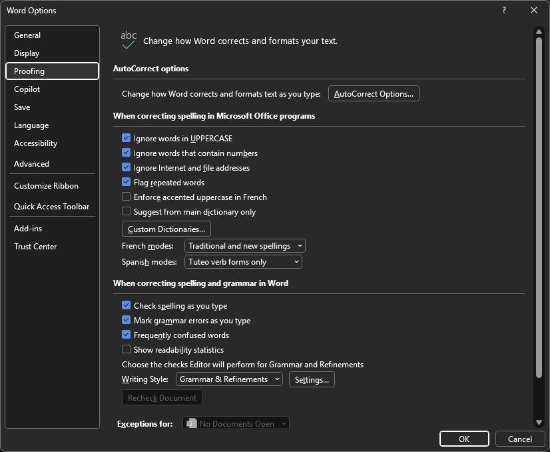Viewport: 550px width, 452px height.
Task: Open the Language options category
Action: pos(52,125)
